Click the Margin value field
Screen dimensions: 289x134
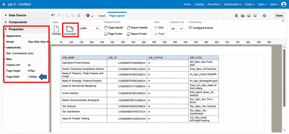[38, 42]
